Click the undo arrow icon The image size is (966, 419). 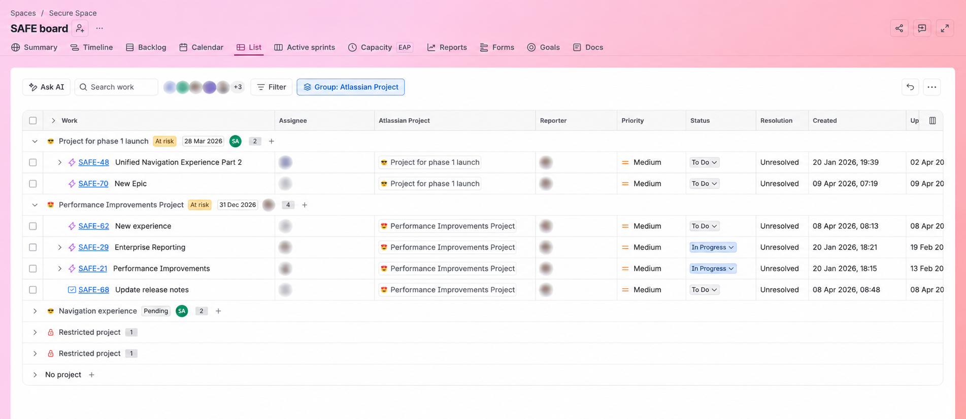tap(910, 87)
